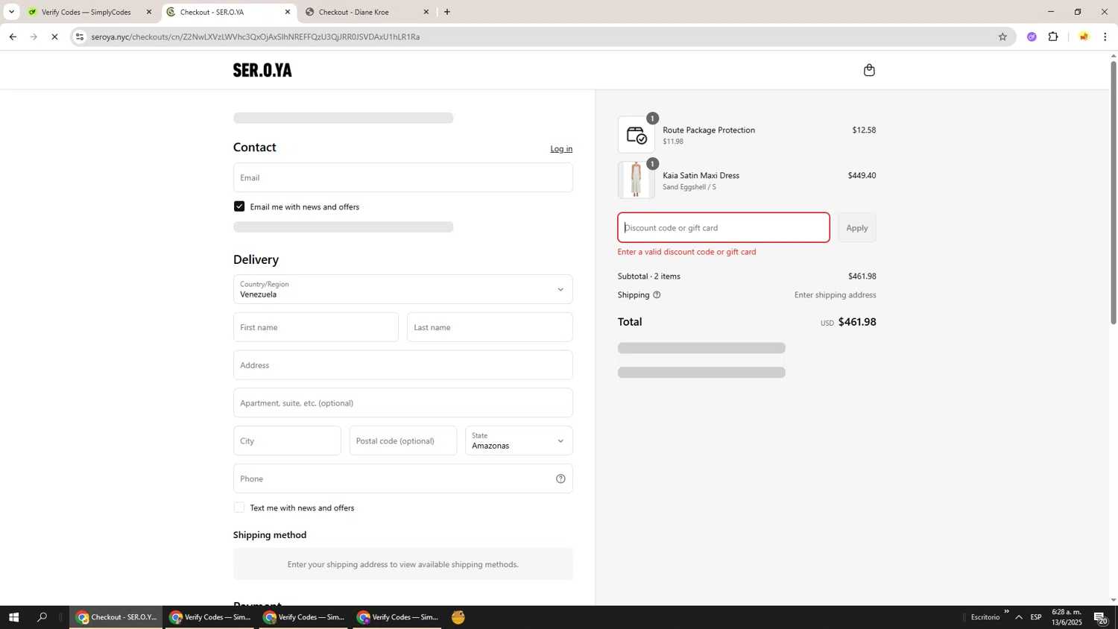Open the second Verify Codes taskbar window
Screen dimensions: 1118x629
[x=304, y=617]
